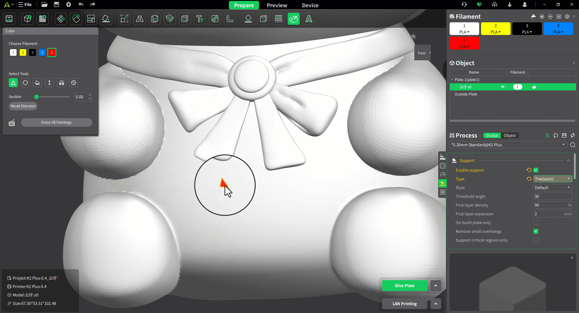The height and width of the screenshot is (313, 579).
Task: Enable On build plate only option
Action: [536, 223]
